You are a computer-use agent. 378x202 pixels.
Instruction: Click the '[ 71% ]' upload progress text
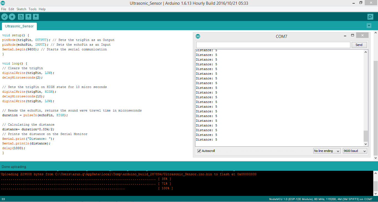tap(164, 184)
